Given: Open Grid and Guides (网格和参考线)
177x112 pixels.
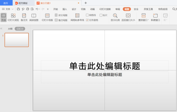Looking at the screenshot, I should [77, 17].
